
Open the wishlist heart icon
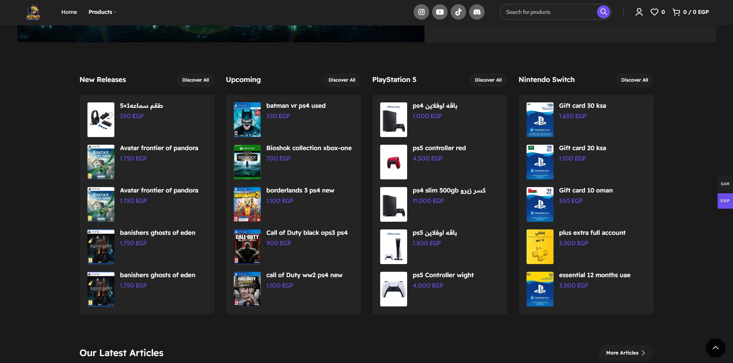[654, 12]
